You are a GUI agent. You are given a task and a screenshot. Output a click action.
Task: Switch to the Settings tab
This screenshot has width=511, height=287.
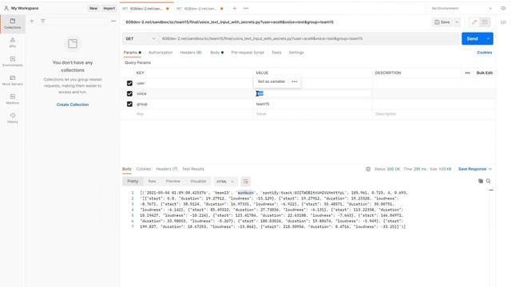(x=296, y=53)
